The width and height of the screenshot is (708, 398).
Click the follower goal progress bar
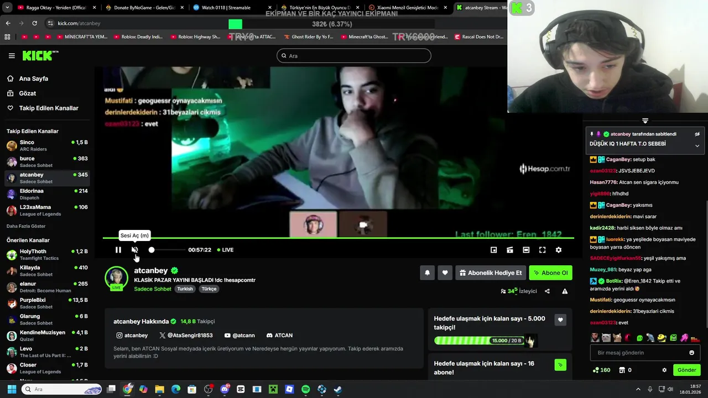click(479, 341)
